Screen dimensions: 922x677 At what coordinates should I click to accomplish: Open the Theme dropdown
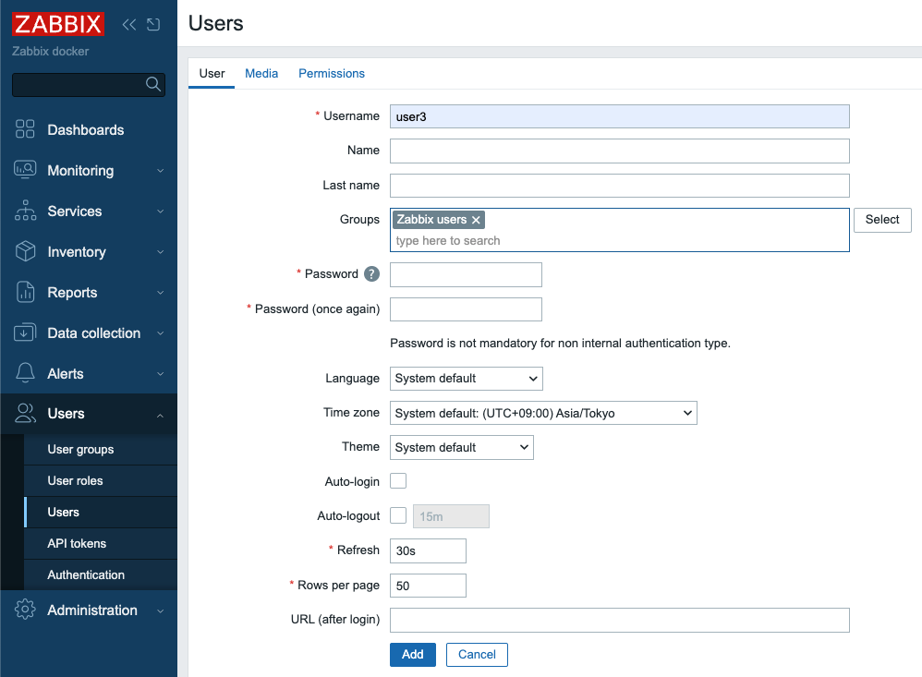[461, 447]
